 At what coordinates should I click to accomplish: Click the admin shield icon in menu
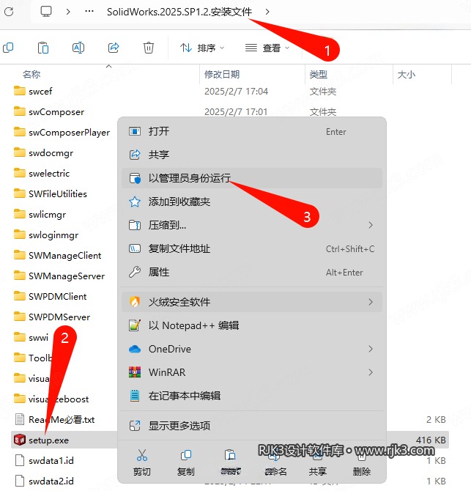[x=135, y=178]
